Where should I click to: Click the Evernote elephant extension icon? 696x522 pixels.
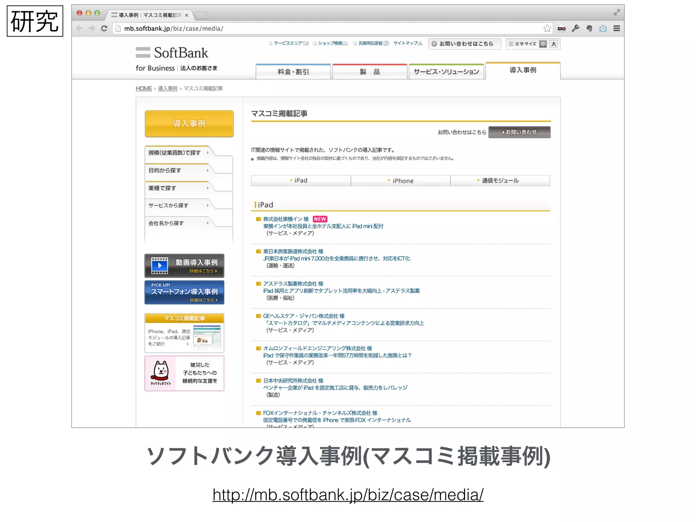tap(589, 29)
